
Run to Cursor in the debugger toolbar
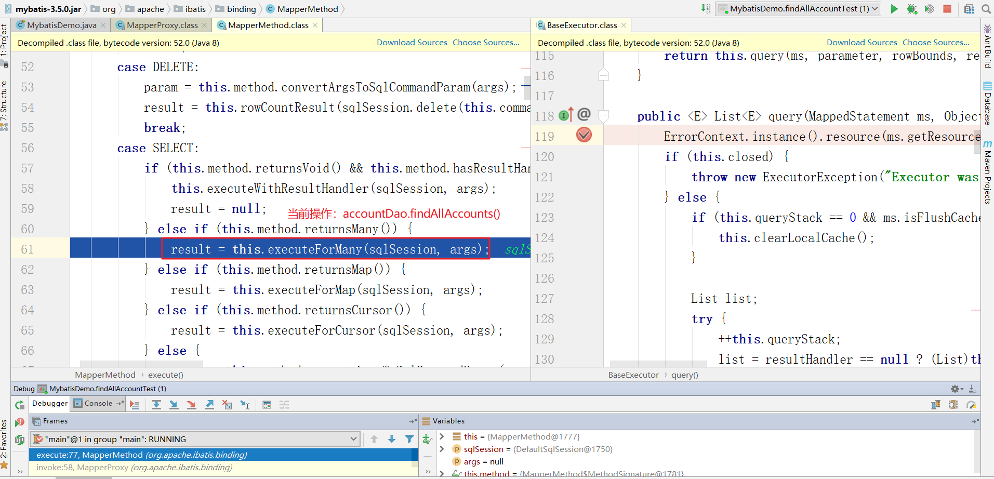pyautogui.click(x=245, y=405)
